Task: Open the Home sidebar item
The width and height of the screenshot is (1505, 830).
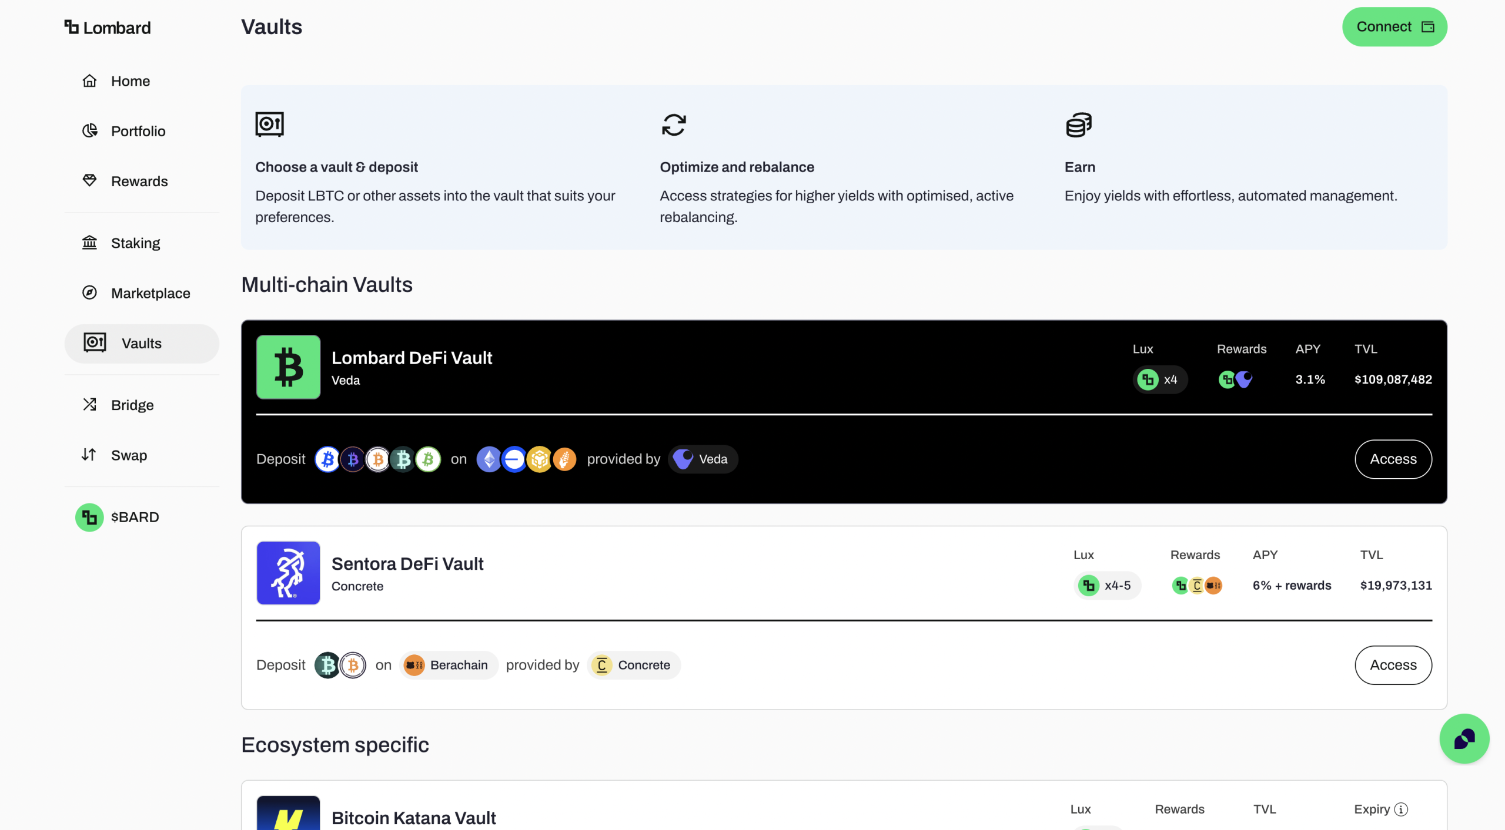Action: point(141,81)
